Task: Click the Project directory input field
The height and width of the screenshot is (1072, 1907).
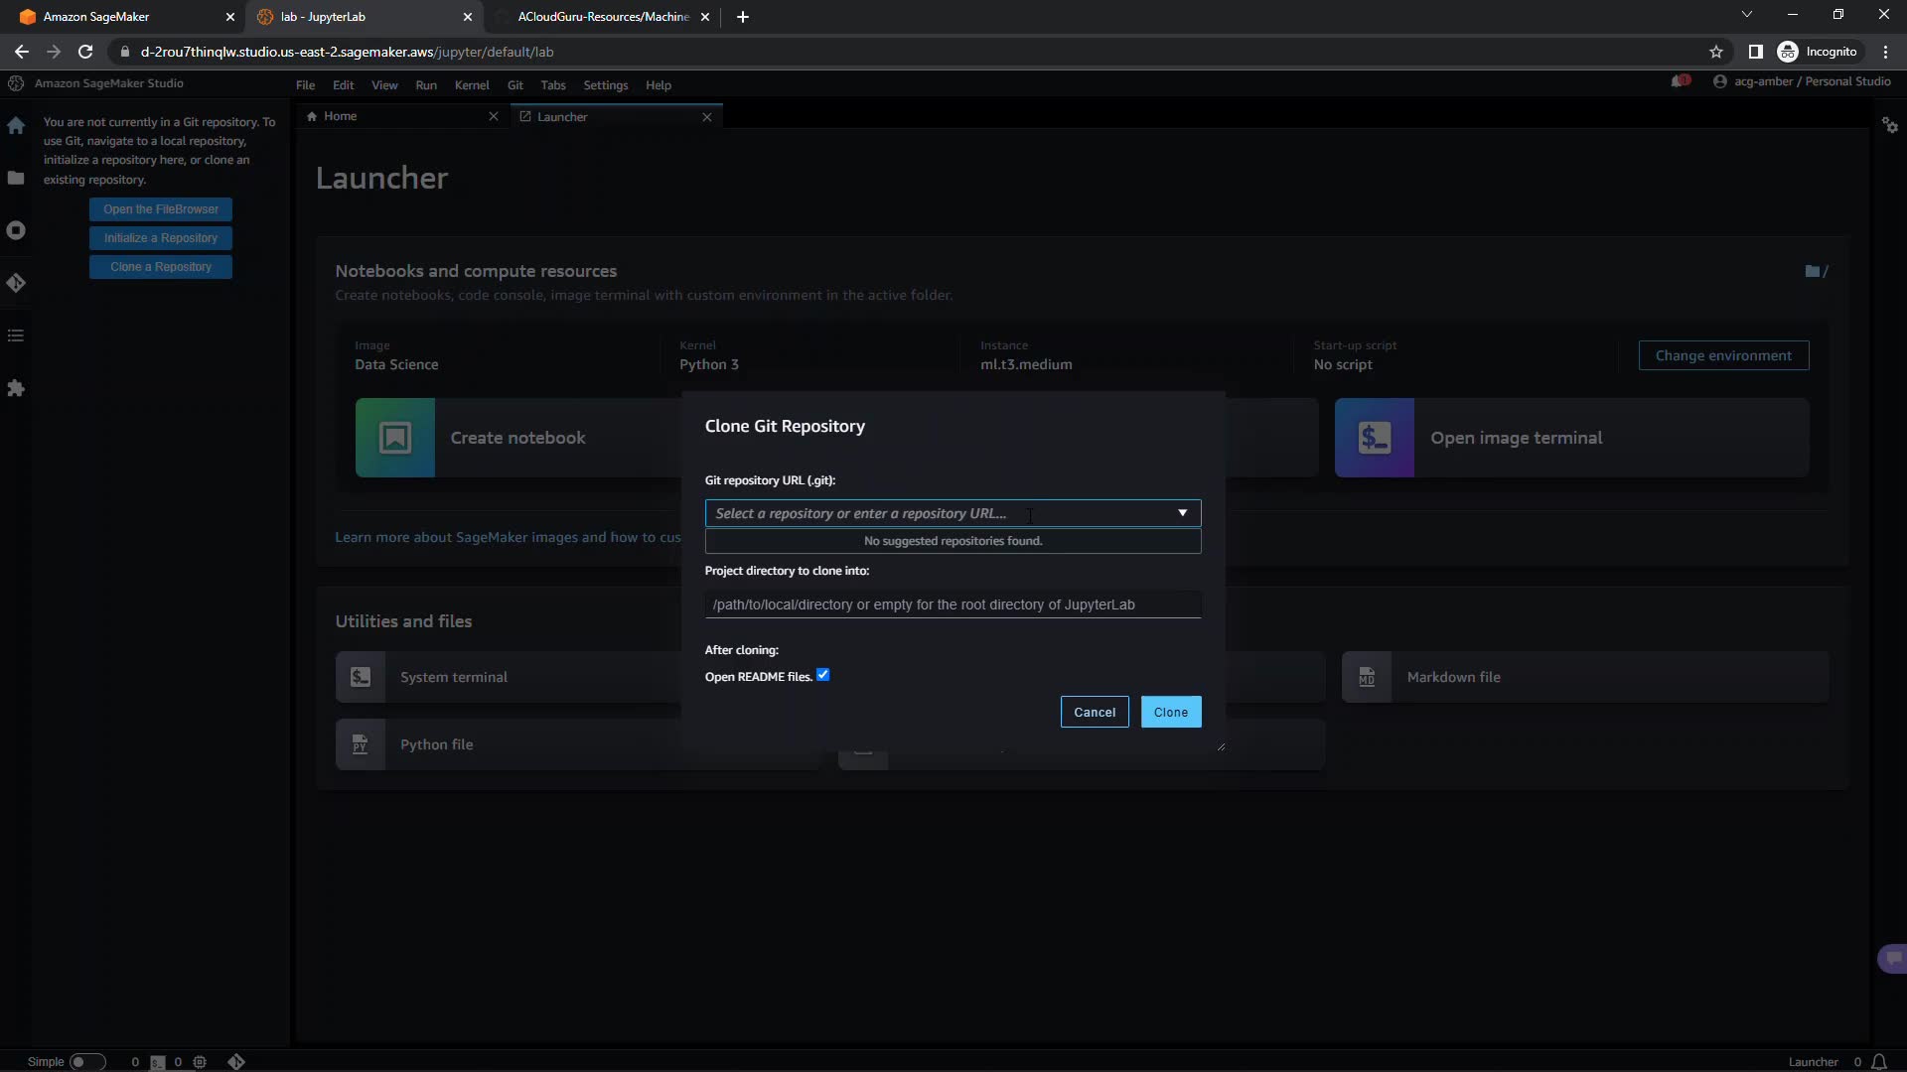Action: [x=952, y=604]
